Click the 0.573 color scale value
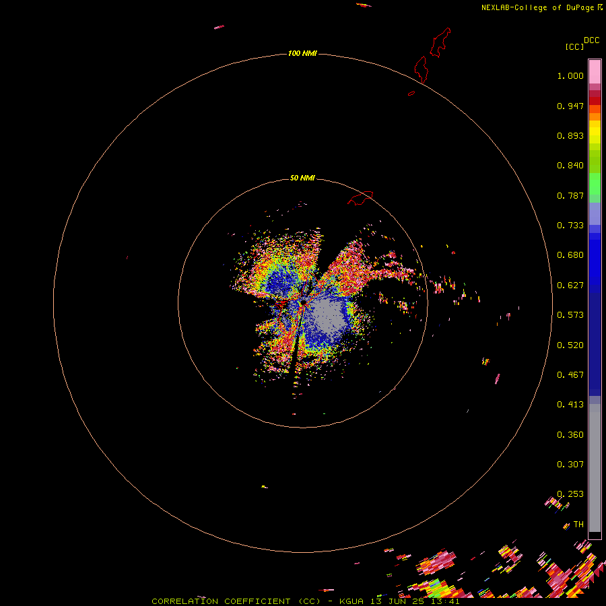Viewport: 606px width, 606px height. coord(570,315)
